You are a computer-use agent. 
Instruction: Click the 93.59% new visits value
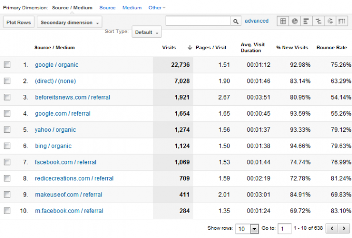(x=300, y=114)
